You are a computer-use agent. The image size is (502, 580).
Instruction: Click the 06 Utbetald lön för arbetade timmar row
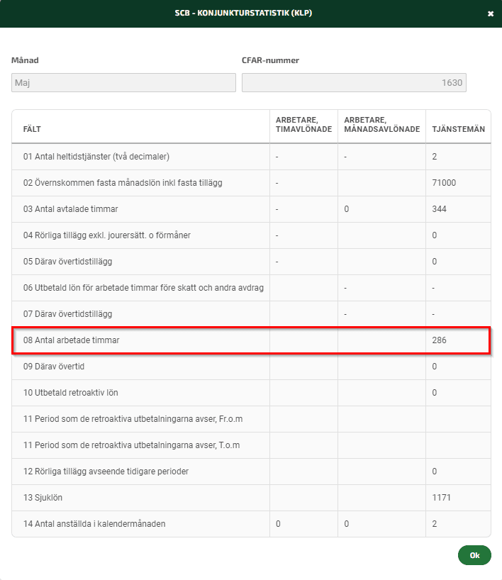pyautogui.click(x=251, y=288)
